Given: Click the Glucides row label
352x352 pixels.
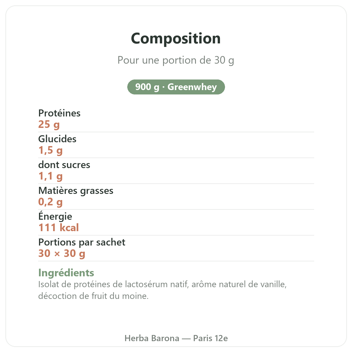Looking at the screenshot, I should pos(57,139).
